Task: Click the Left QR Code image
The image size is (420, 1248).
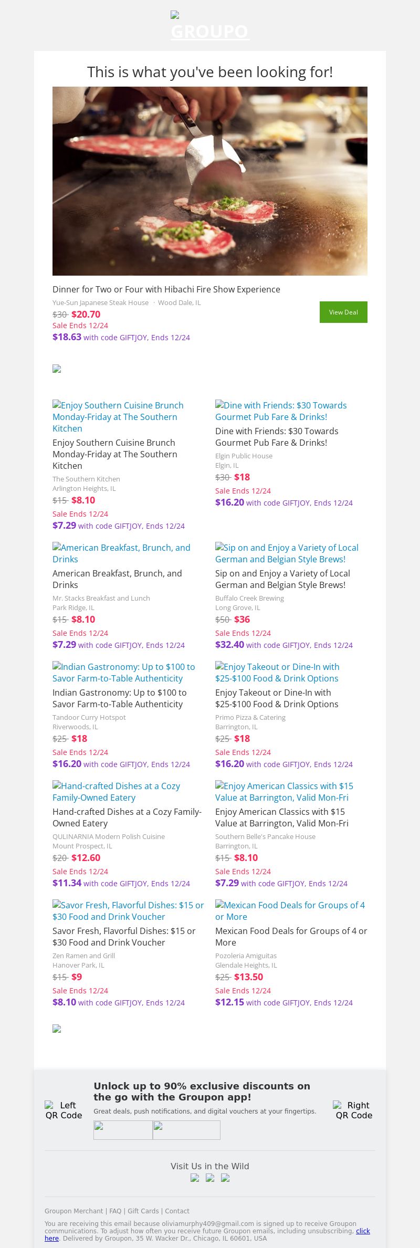Action: pos(64,1110)
